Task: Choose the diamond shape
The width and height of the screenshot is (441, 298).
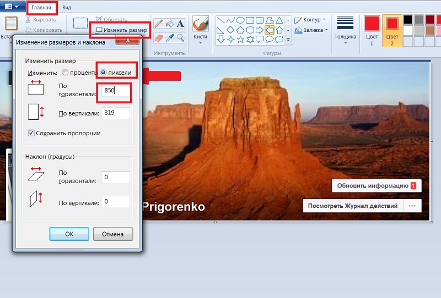Action: [230, 30]
